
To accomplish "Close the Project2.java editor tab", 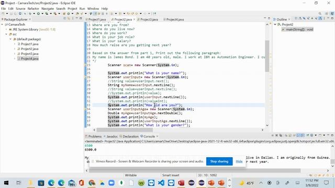I will coord(134,19).
